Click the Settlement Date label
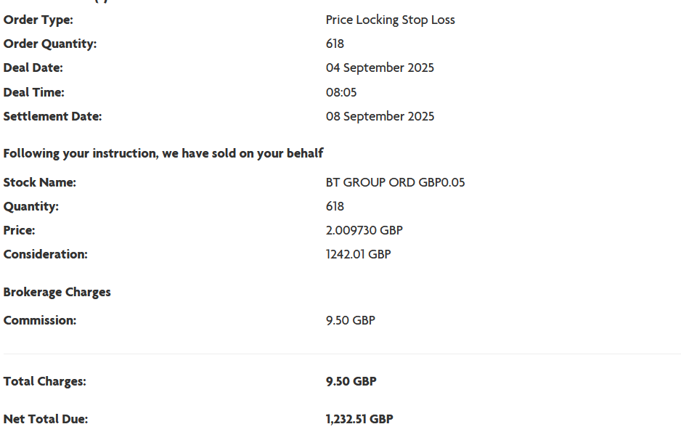Viewport: 681px width, 432px height. 52,116
